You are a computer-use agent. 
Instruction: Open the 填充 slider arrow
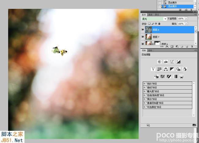pyautogui.click(x=186, y=24)
